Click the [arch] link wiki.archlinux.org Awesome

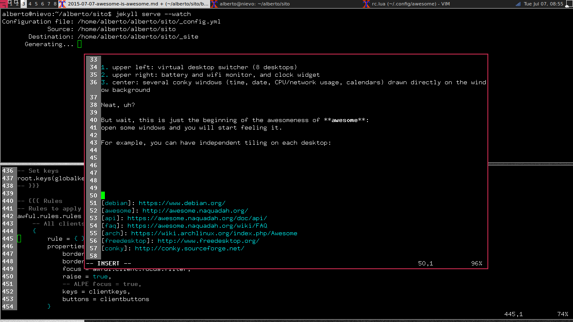point(214,233)
